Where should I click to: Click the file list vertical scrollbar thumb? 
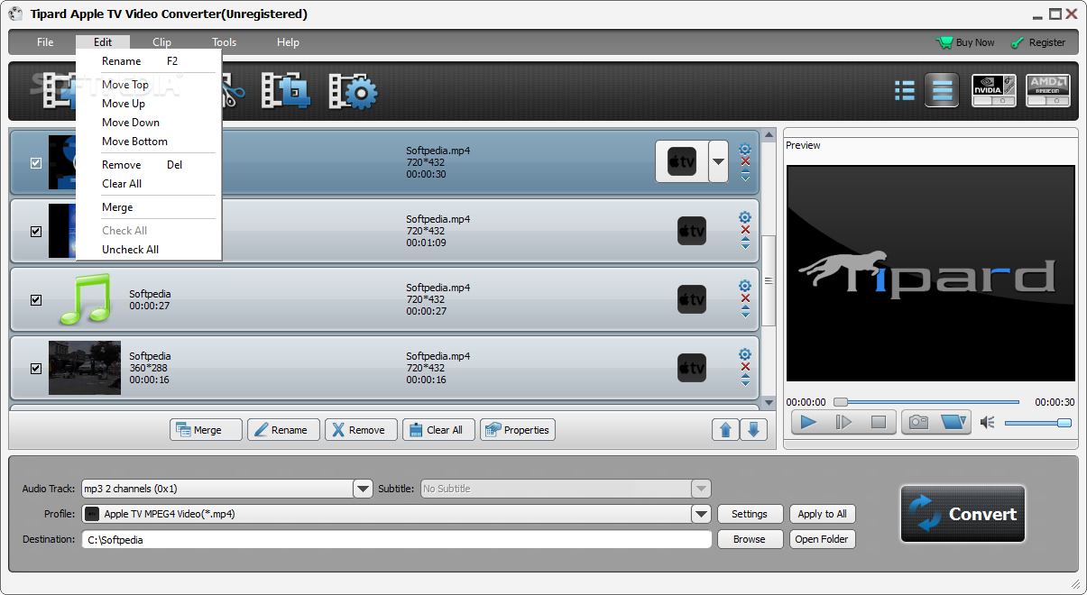click(769, 280)
